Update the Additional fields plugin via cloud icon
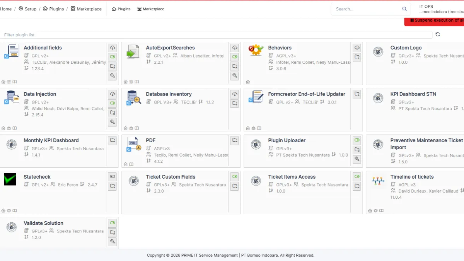 click(113, 48)
